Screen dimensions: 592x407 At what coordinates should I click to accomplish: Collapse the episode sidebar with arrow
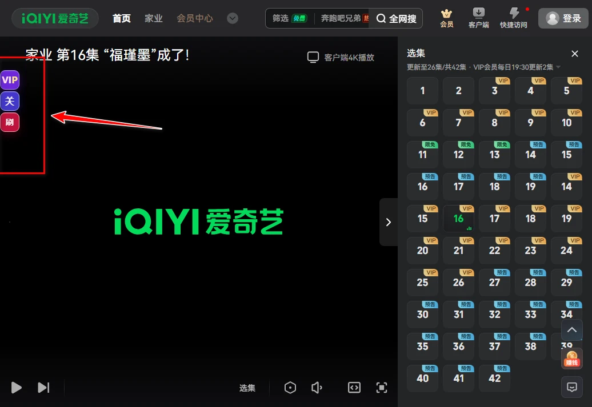tap(389, 222)
